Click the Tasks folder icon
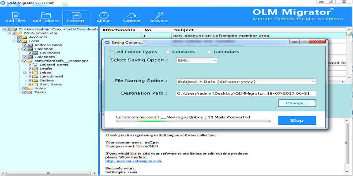 (30, 92)
